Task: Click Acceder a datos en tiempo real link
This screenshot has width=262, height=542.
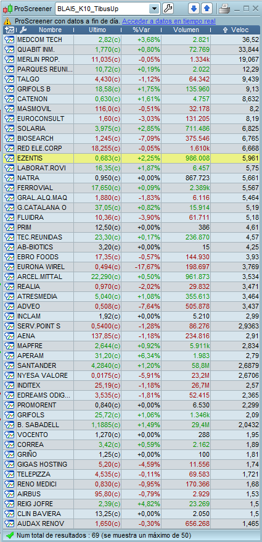Action: [169, 21]
